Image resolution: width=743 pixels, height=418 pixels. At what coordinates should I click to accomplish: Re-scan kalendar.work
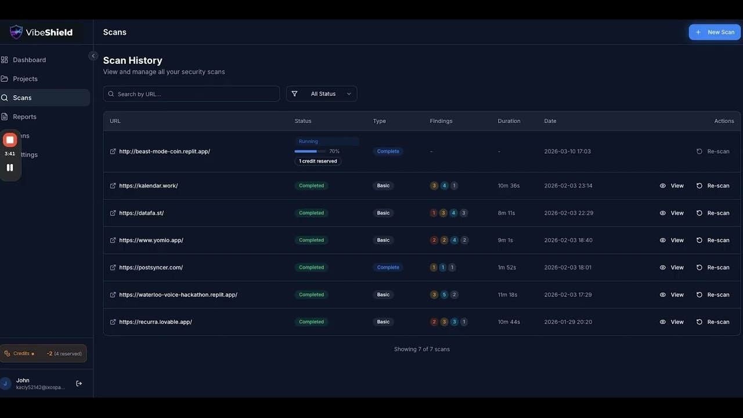pos(713,186)
